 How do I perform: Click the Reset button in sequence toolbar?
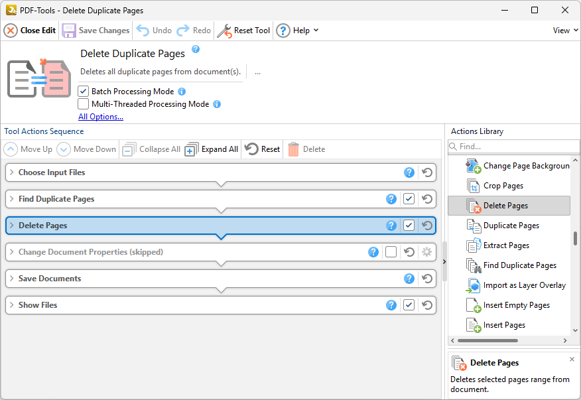pyautogui.click(x=263, y=149)
